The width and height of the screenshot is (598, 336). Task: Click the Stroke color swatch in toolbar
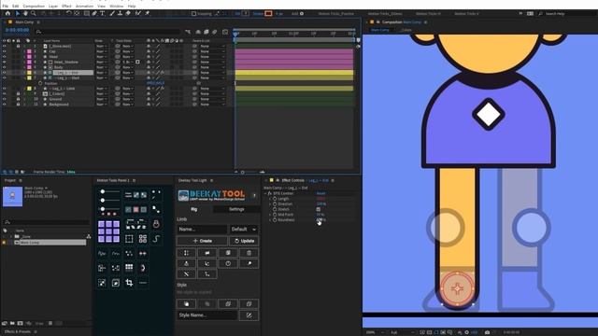click(x=268, y=14)
